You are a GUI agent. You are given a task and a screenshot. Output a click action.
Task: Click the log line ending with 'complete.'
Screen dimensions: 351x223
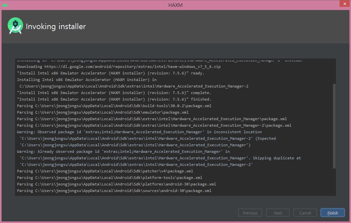pos(114,93)
